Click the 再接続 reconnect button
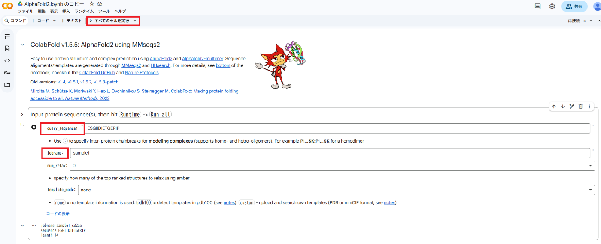The image size is (601, 244). 574,21
